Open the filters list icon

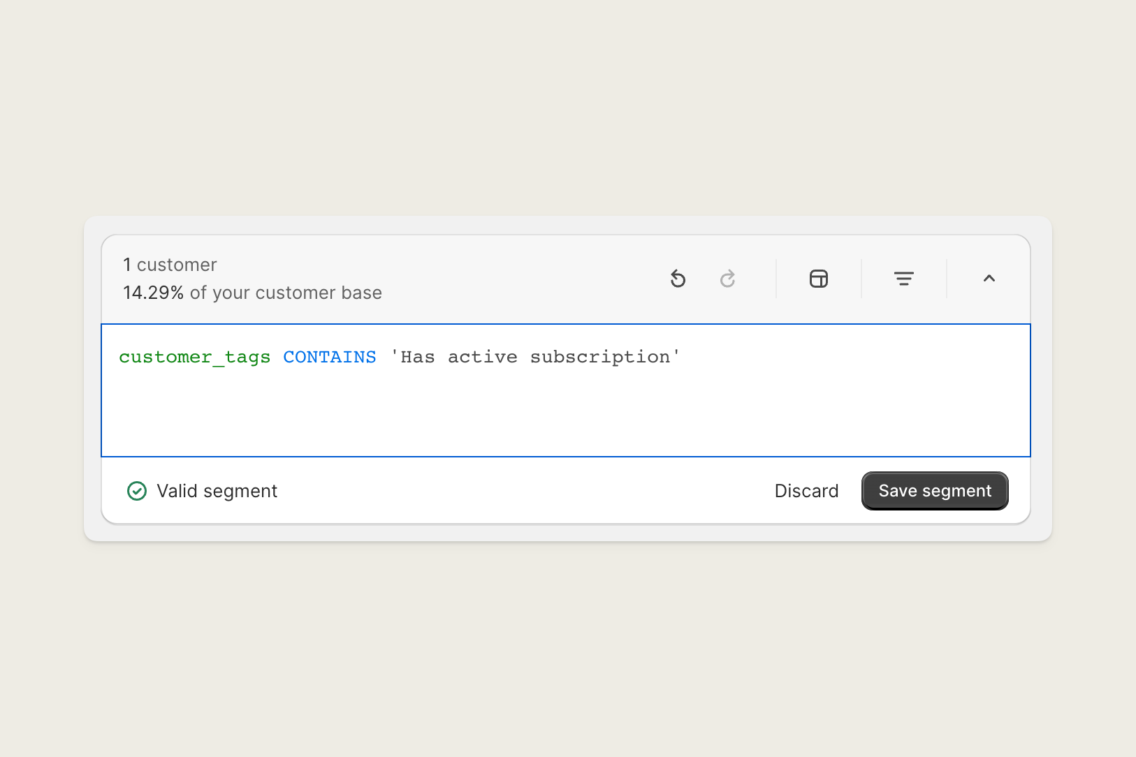click(904, 279)
